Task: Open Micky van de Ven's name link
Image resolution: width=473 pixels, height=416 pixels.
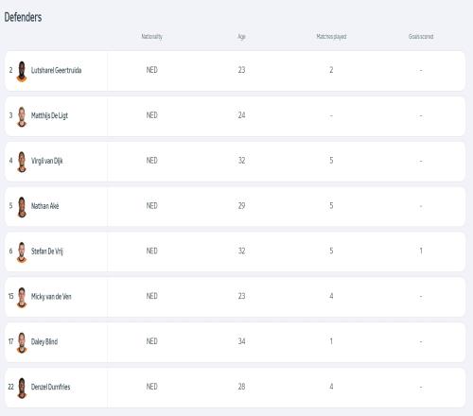Action: (x=51, y=296)
